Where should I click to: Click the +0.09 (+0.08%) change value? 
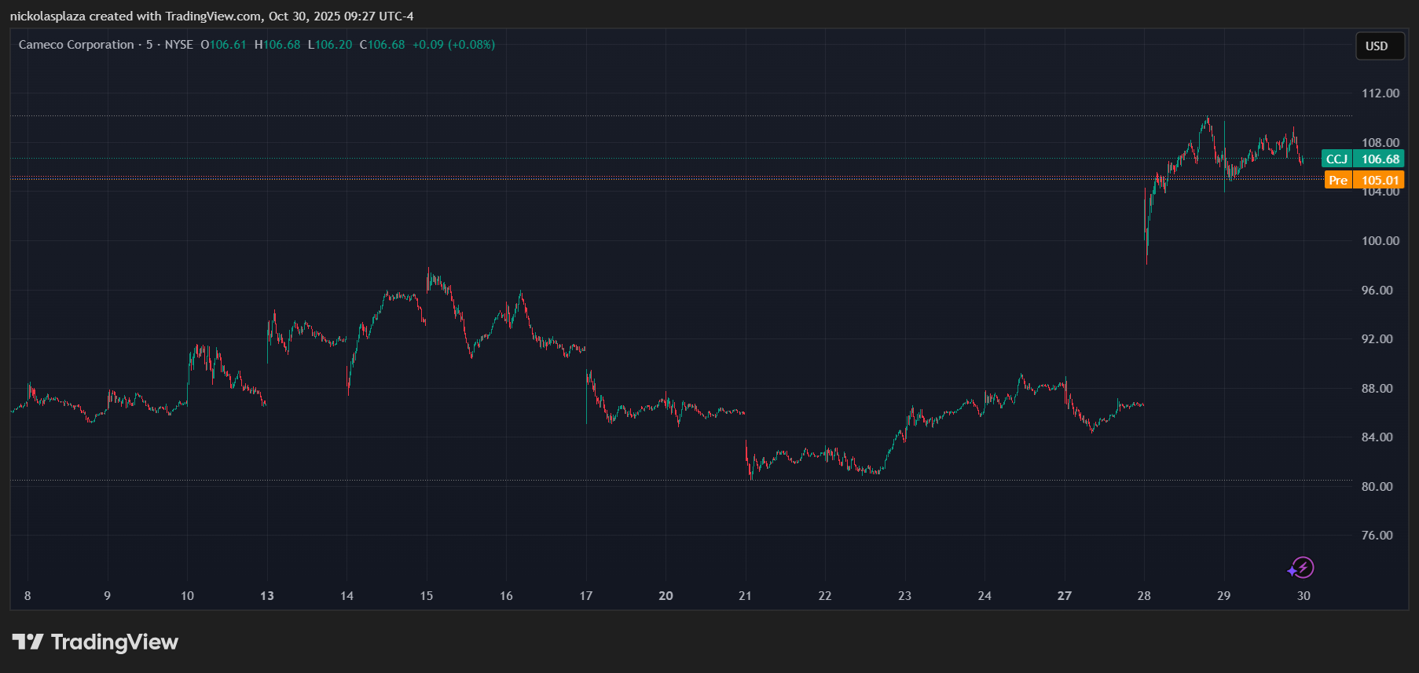(x=453, y=45)
